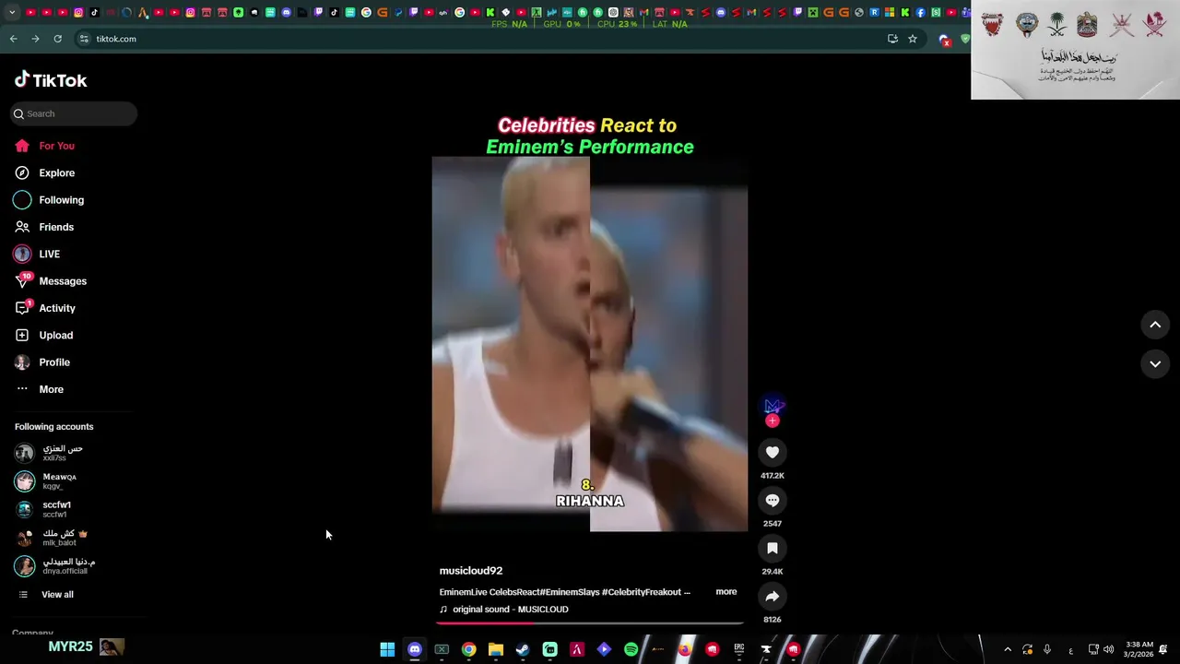The image size is (1180, 664).
Task: Go to the next video with down chevron
Action: coord(1155,364)
